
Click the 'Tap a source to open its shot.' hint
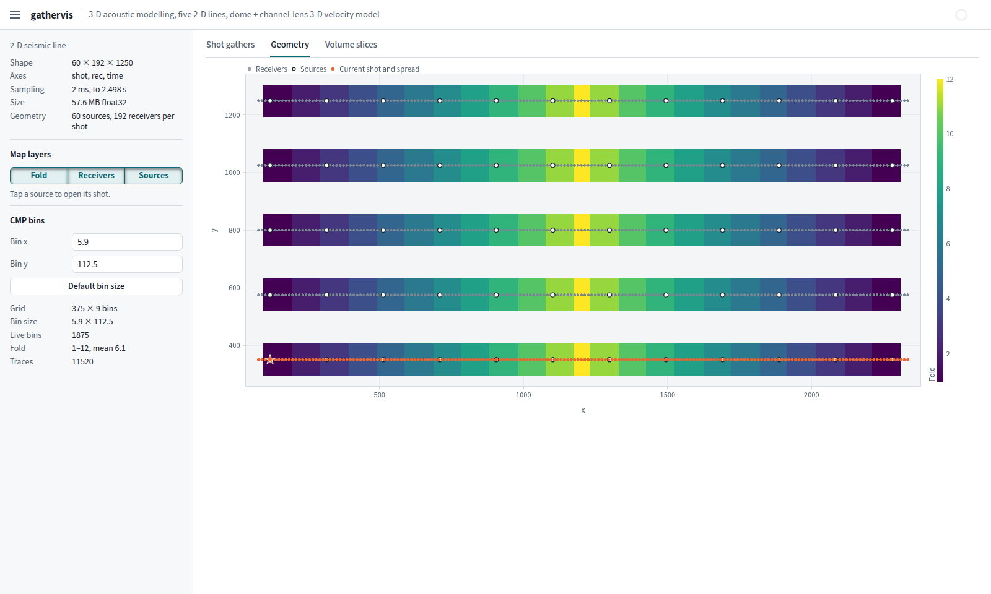point(60,194)
